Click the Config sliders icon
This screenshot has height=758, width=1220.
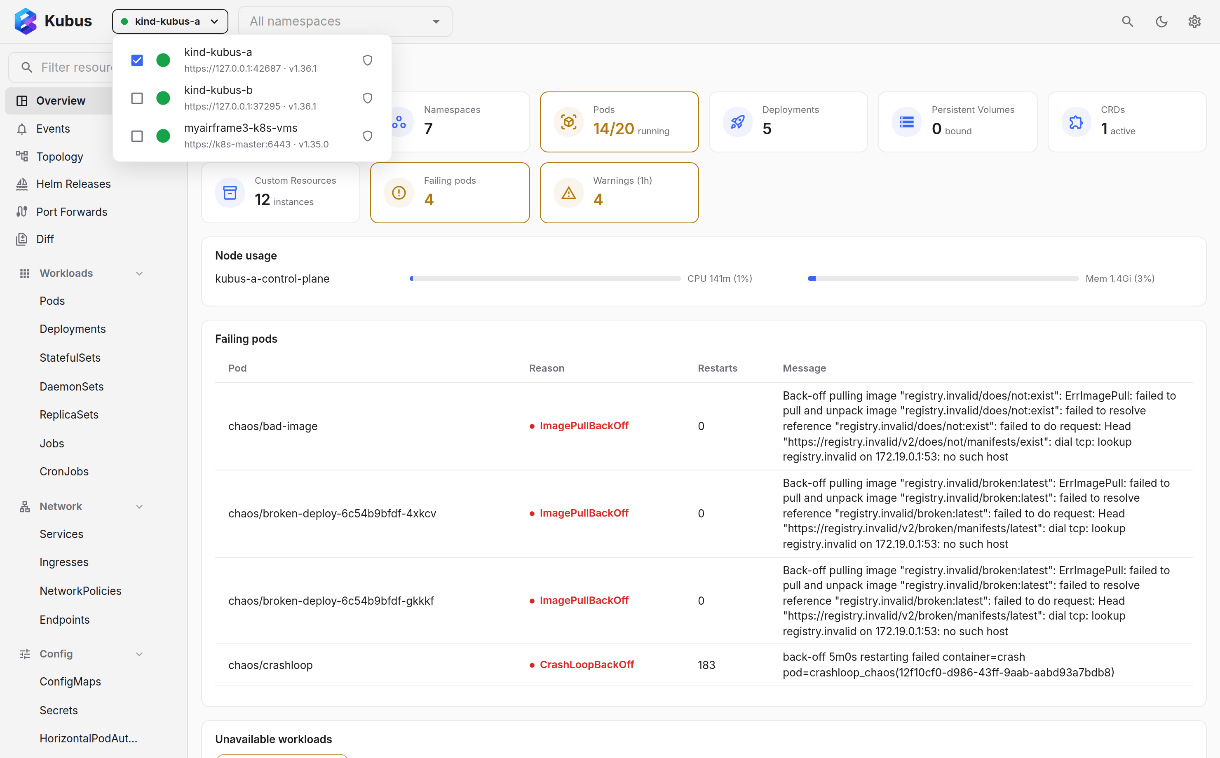coord(25,654)
